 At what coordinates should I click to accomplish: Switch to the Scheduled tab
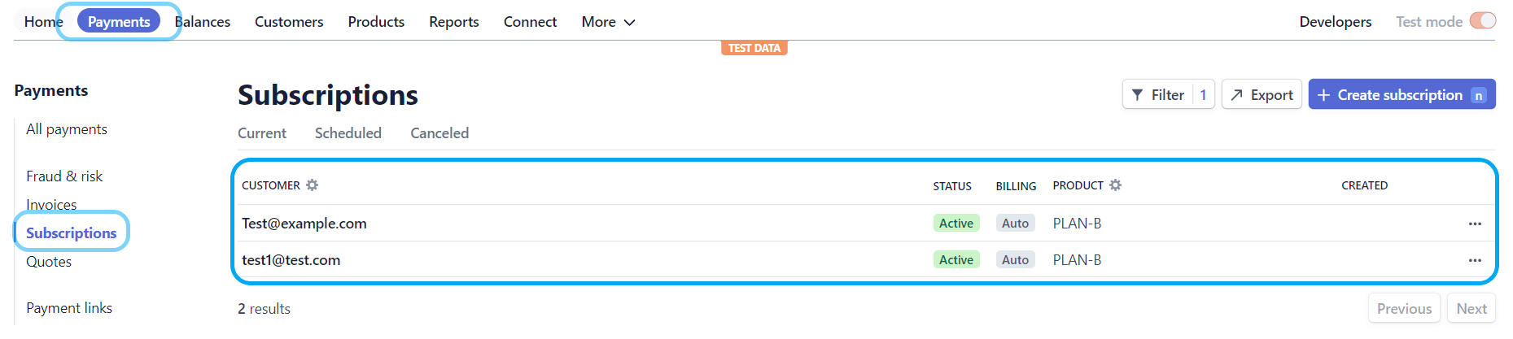click(348, 133)
